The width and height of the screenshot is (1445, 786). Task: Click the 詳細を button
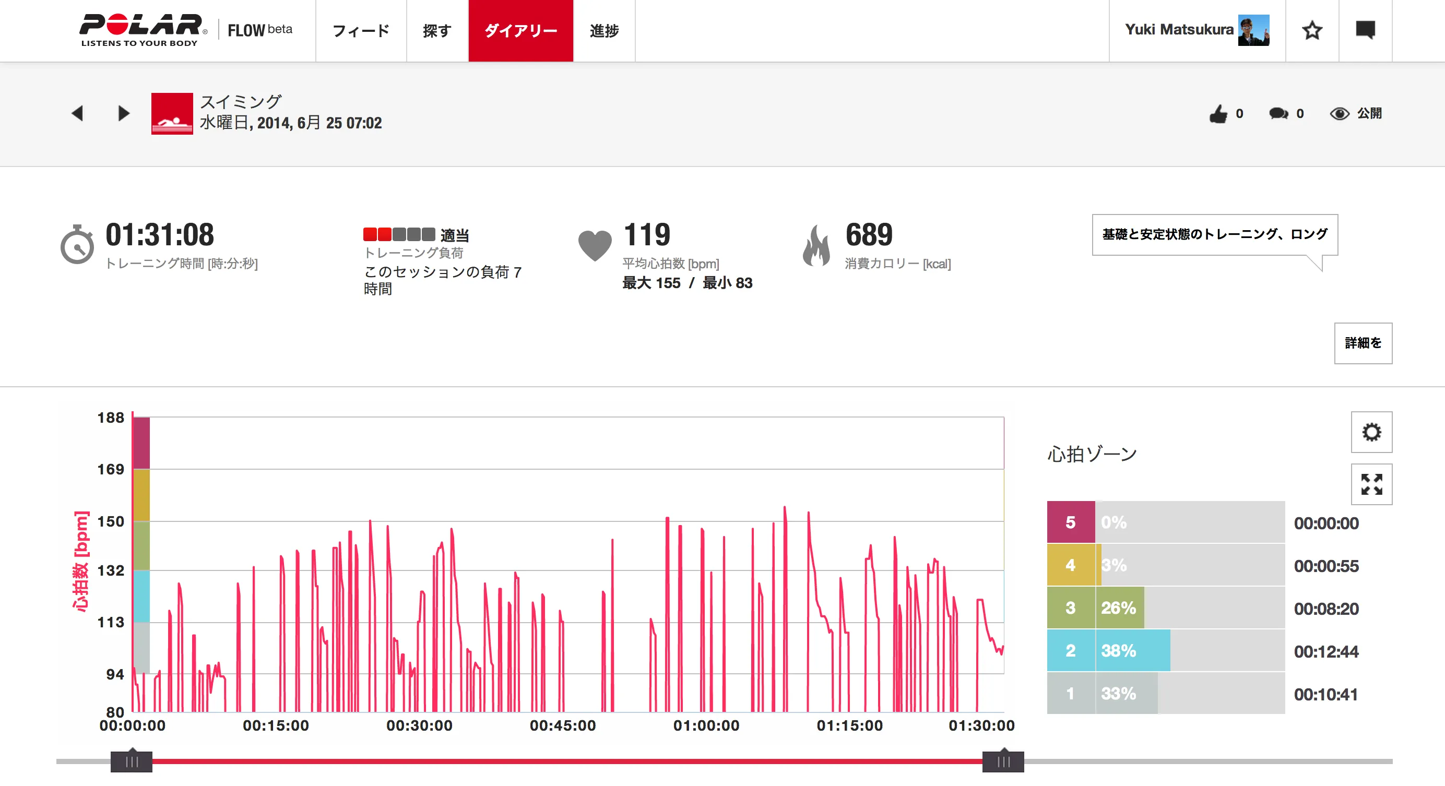[x=1363, y=343]
